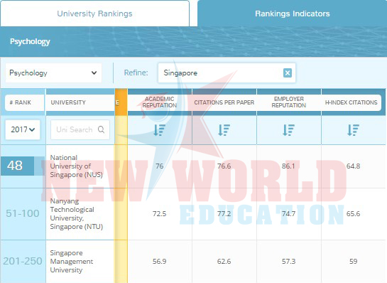Viewport: 387px width, 283px height.
Task: Sort by Citations per Paper
Action: pos(224,130)
